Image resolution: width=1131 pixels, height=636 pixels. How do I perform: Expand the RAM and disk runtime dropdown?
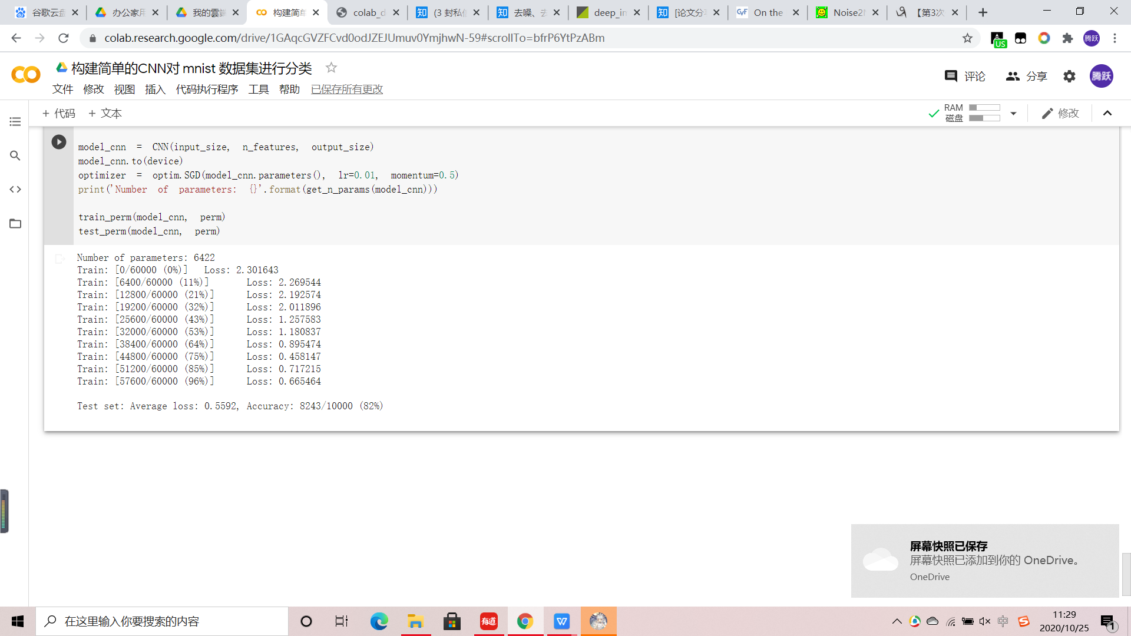[1013, 113]
